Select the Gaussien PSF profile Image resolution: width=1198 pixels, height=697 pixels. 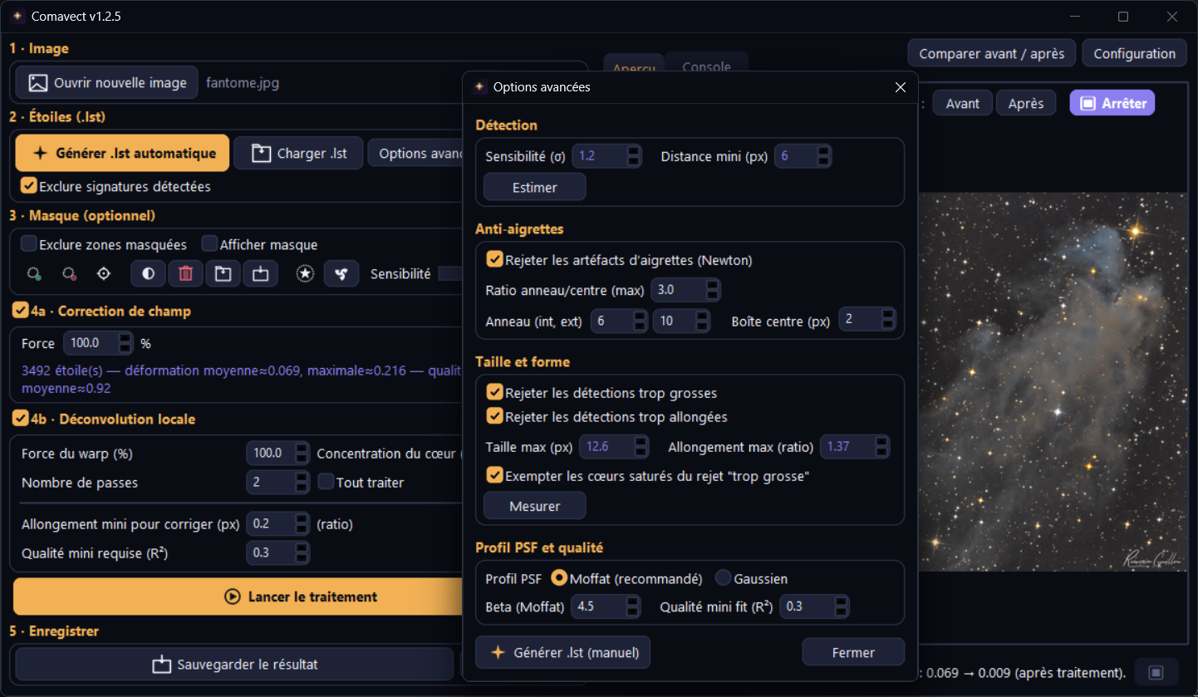tap(723, 578)
